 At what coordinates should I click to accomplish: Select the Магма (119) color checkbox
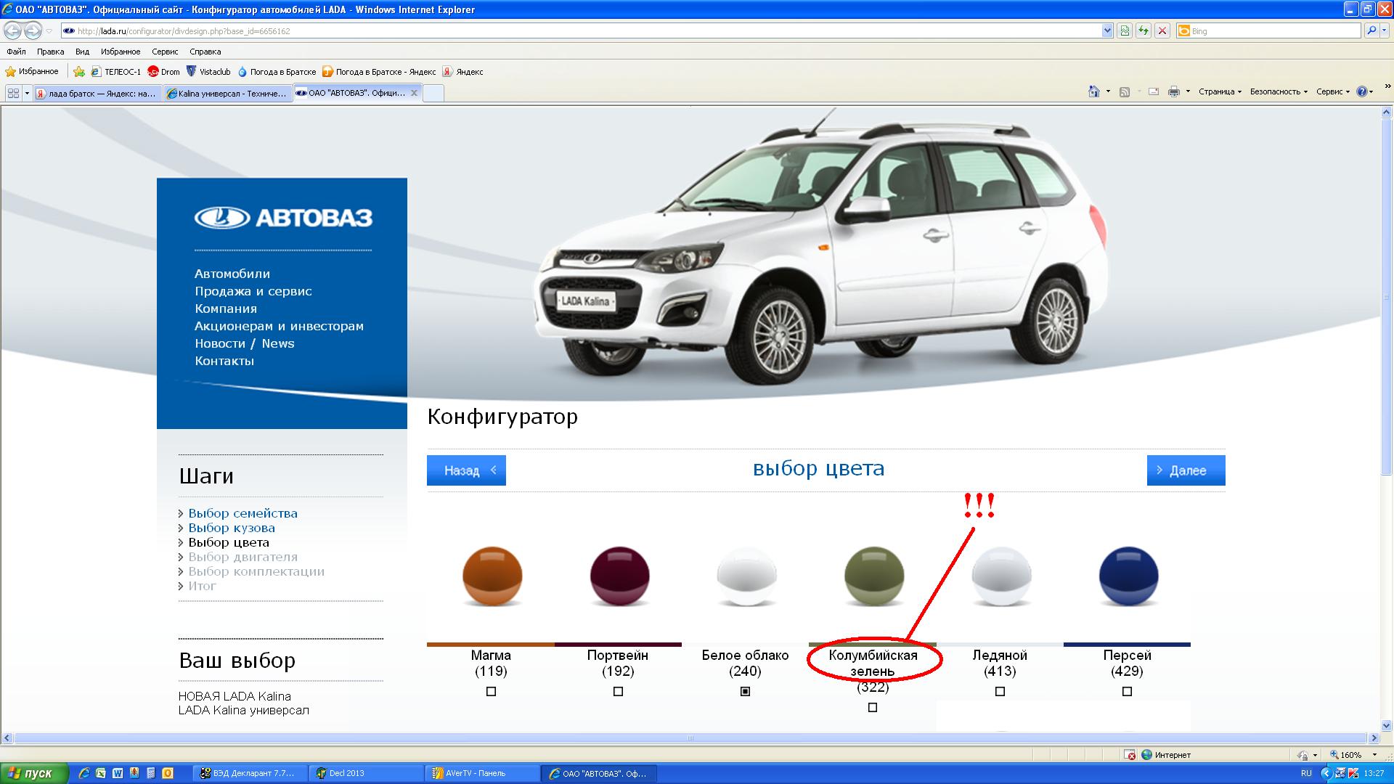(491, 691)
